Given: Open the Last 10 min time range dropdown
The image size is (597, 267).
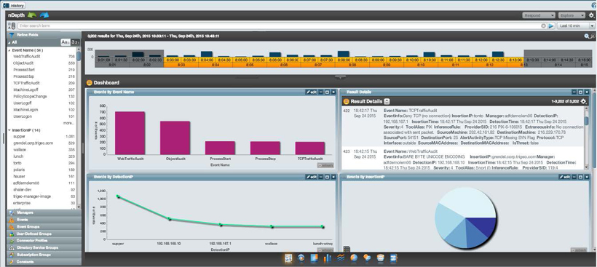Looking at the screenshot, I should pos(576,26).
